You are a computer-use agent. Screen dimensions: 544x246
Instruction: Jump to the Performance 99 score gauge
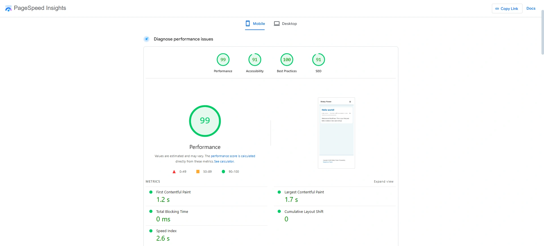click(x=223, y=59)
